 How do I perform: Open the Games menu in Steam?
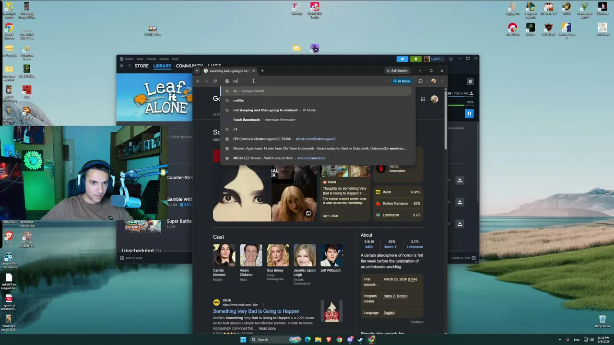coord(164,59)
